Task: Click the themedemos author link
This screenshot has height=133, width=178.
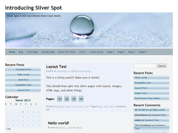Action: pyautogui.click(x=85, y=71)
